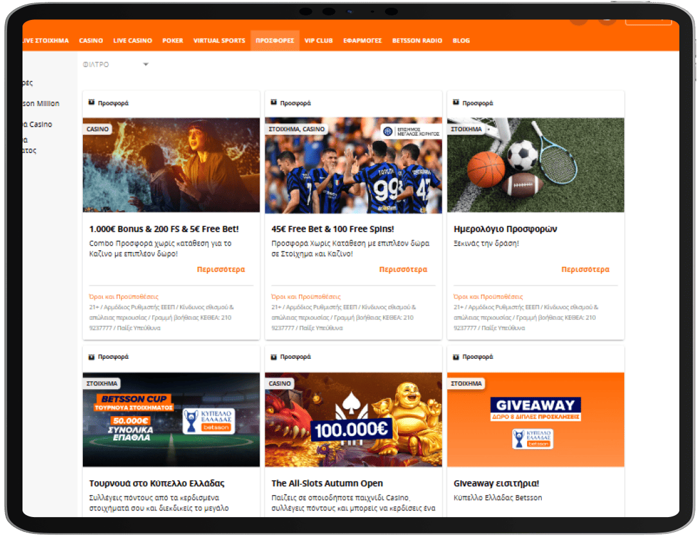Click Περισσότερα on the 1.000€ Bonus offer
698x537 pixels.
tap(220, 269)
